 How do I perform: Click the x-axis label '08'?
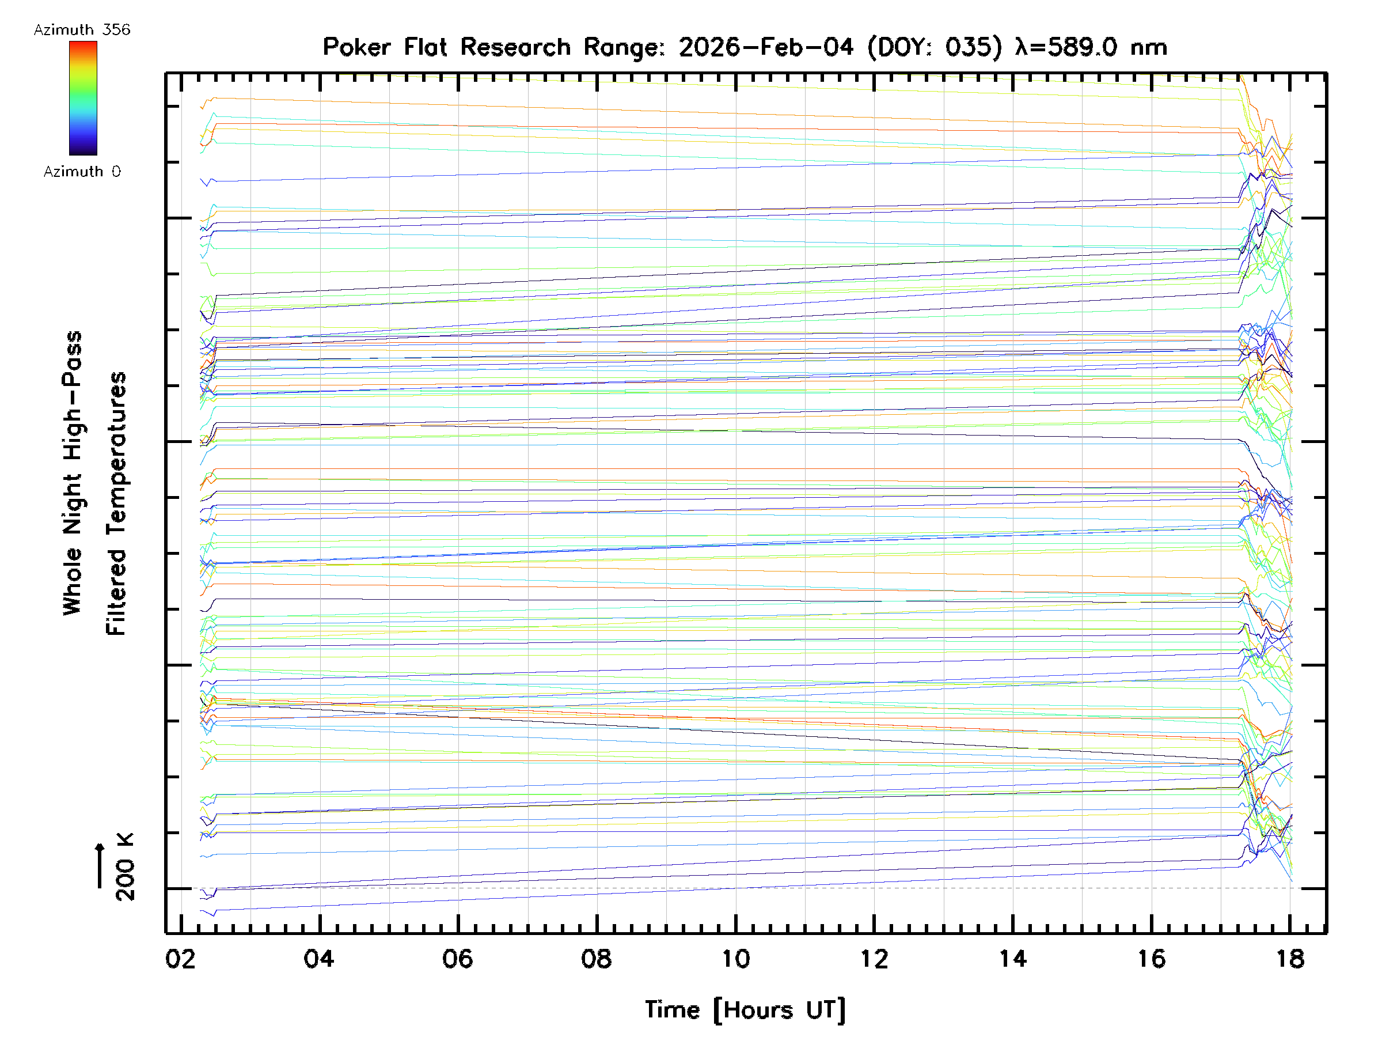(597, 959)
